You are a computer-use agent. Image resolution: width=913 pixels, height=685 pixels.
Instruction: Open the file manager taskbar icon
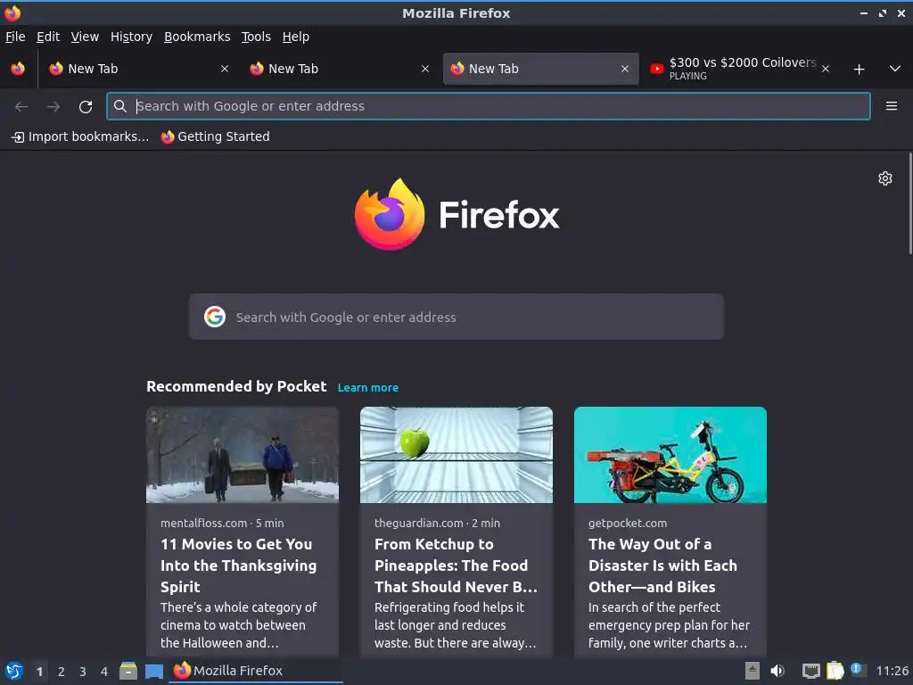point(128,671)
